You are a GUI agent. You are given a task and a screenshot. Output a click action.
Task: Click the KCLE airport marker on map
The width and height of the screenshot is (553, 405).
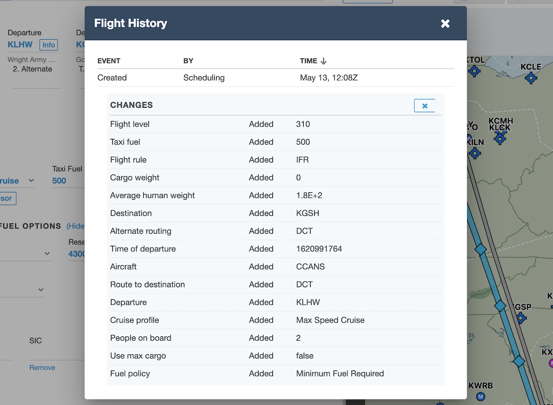coord(531,78)
